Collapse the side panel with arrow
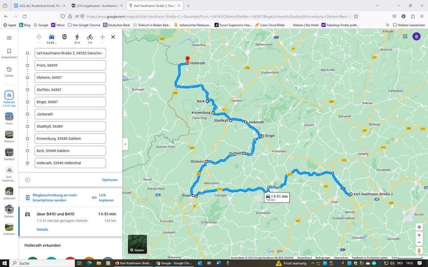Image resolution: width=428 pixels, height=267 pixels. pos(125,144)
